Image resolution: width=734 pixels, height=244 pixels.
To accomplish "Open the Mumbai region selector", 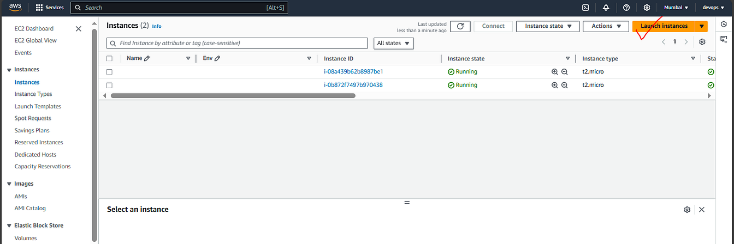I will 676,8.
